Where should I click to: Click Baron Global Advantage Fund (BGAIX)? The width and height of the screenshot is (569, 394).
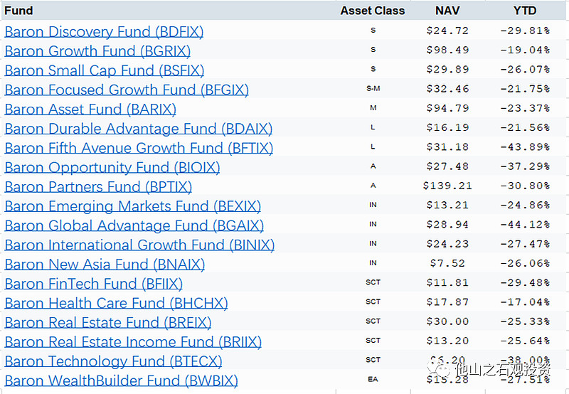click(134, 225)
